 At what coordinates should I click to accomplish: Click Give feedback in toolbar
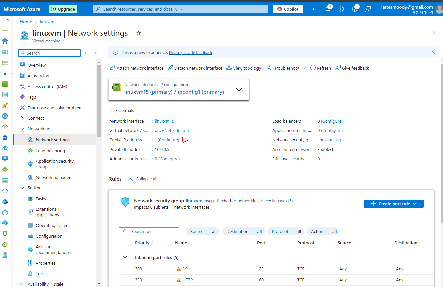coord(352,68)
